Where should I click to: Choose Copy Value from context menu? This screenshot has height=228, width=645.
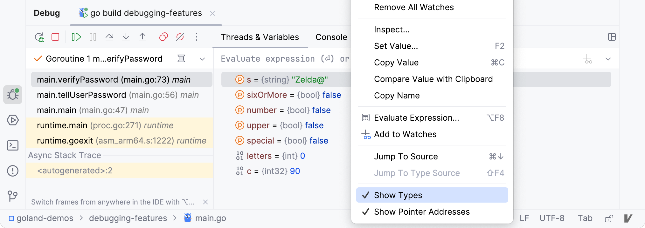396,63
